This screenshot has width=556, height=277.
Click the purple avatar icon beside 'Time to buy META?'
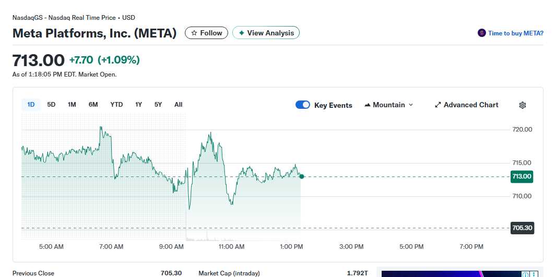[481, 33]
